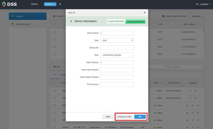The height and width of the screenshot is (129, 213).
Task: Select the All device list tab
Action: coord(55,75)
